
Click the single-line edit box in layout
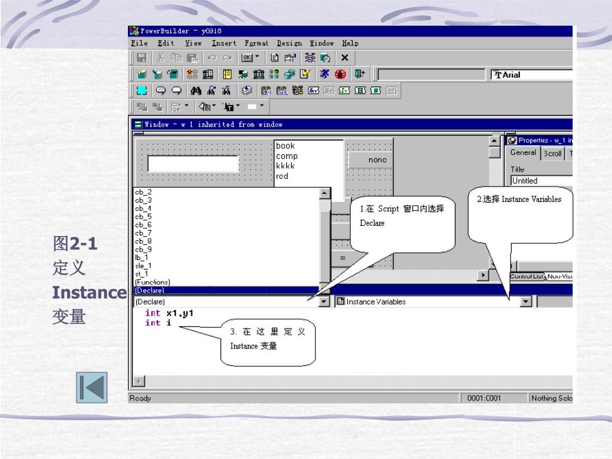[x=193, y=164]
